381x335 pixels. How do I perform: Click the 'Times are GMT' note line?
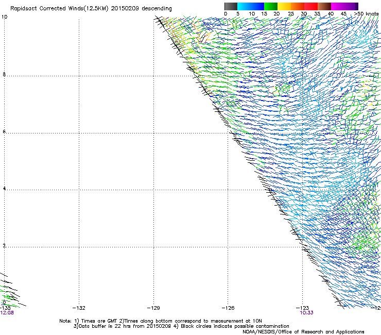click(161, 321)
